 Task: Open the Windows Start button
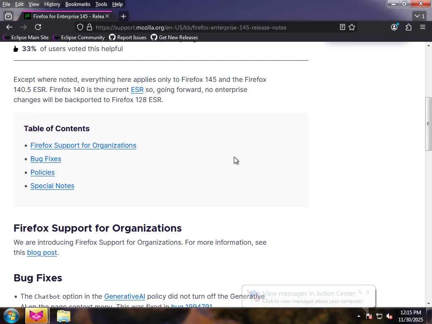pyautogui.click(x=11, y=316)
